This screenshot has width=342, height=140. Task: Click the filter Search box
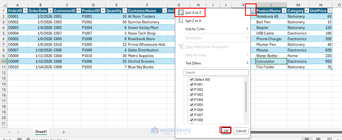[216, 73]
